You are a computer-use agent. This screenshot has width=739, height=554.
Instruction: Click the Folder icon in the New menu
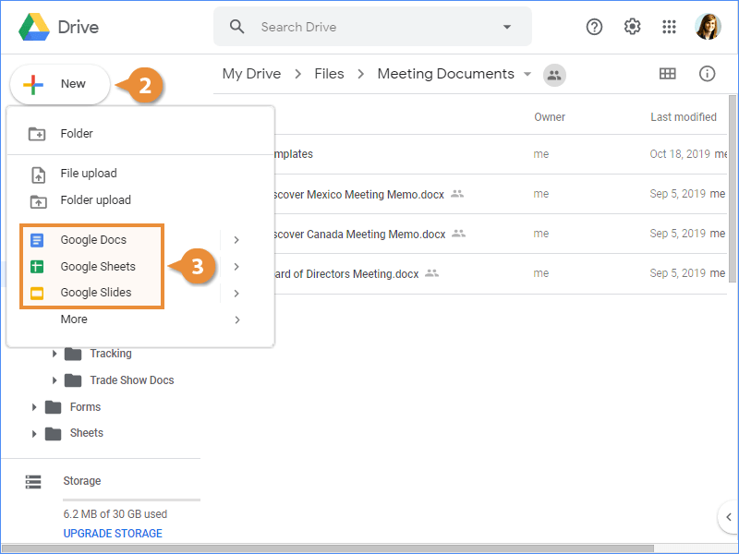tap(36, 133)
